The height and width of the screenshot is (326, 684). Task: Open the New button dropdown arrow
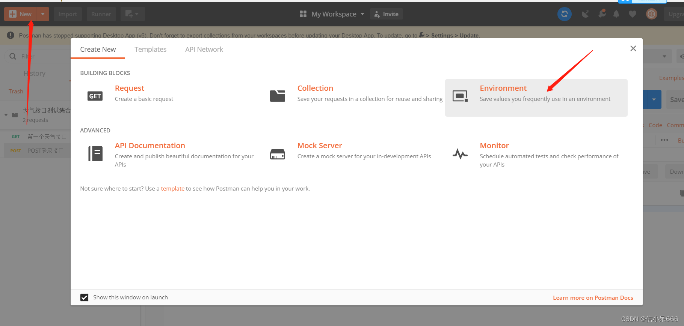click(43, 14)
